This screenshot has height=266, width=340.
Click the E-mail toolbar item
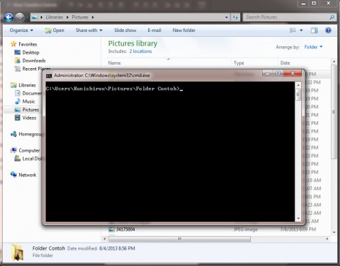click(x=154, y=30)
